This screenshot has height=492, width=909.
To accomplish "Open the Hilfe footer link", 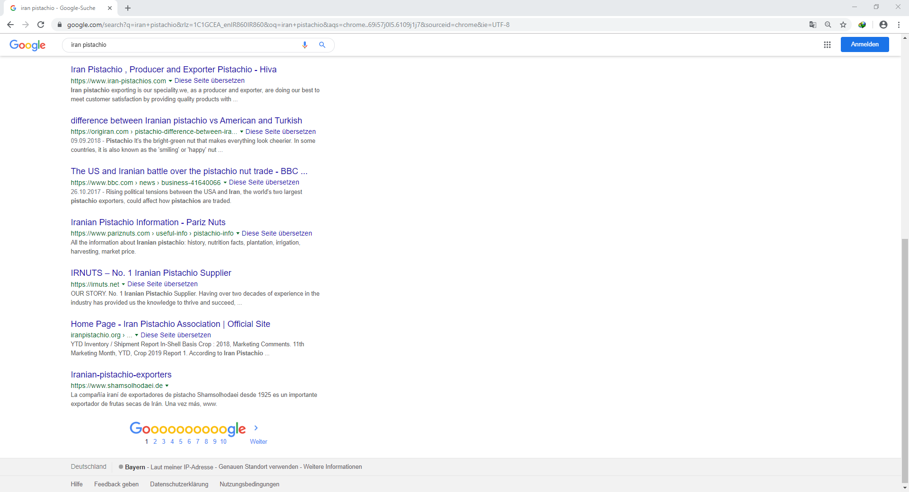I will (77, 484).
